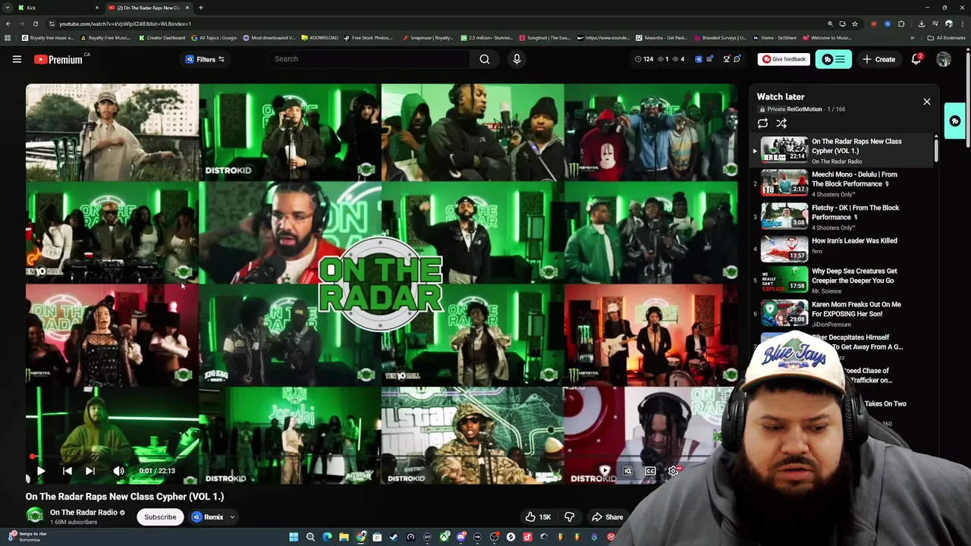
Task: Open a new browser tab with plus
Action: (x=201, y=8)
